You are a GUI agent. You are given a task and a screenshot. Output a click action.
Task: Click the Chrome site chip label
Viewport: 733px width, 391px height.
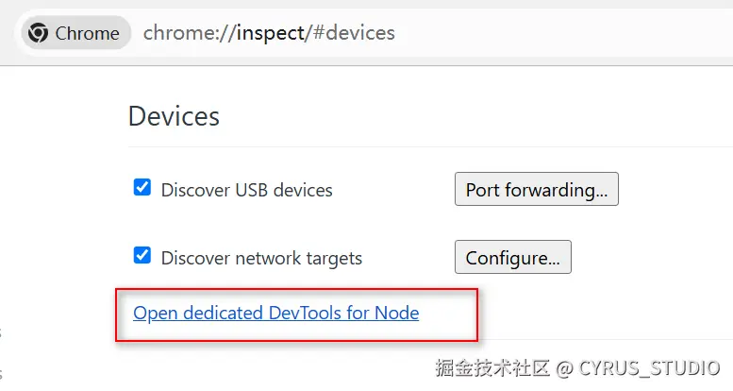click(87, 33)
